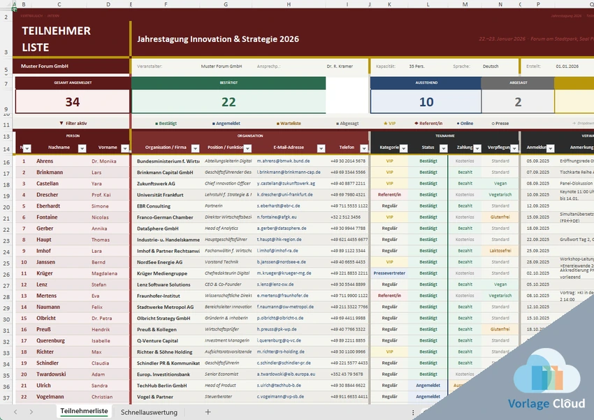The height and width of the screenshot is (420, 594).
Task: Switch to the Teilnehmerliste sheet tab
Action: (84, 412)
